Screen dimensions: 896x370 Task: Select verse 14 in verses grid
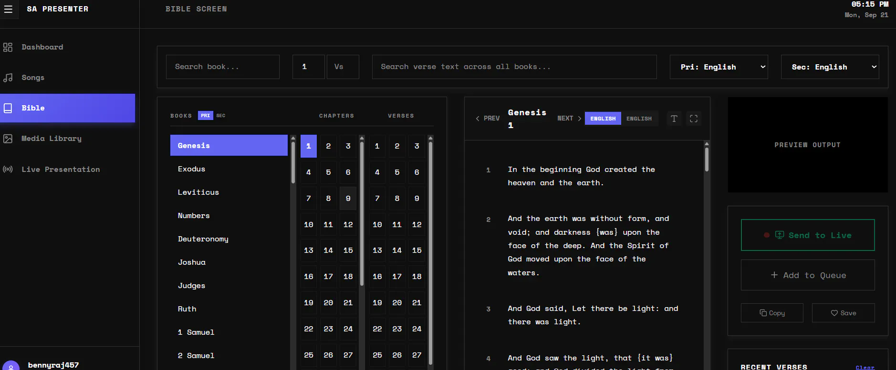[x=397, y=250]
